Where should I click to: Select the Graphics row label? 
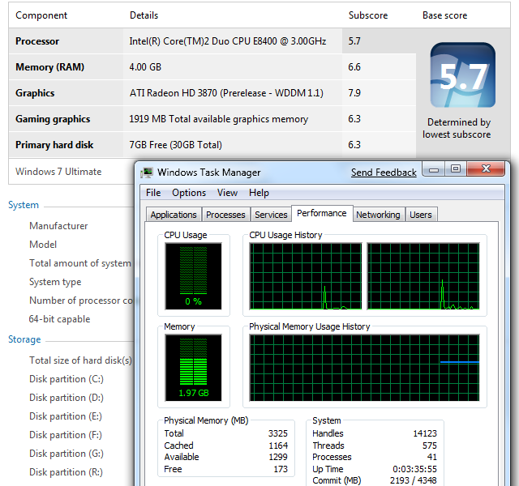coord(35,93)
